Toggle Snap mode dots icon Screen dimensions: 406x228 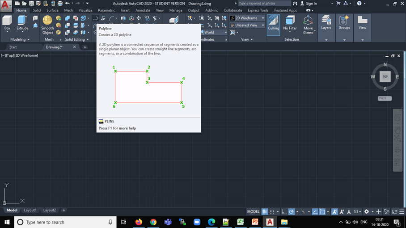[272, 212]
